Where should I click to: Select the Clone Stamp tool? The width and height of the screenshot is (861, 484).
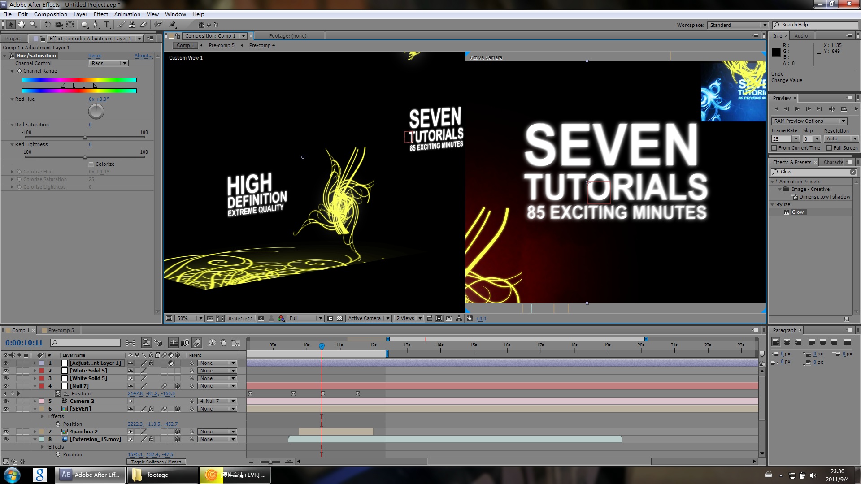132,25
